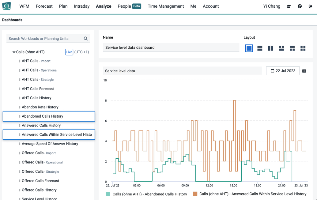Click the (UTC +1) timezone label
This screenshot has height=200, width=317.
tap(81, 52)
